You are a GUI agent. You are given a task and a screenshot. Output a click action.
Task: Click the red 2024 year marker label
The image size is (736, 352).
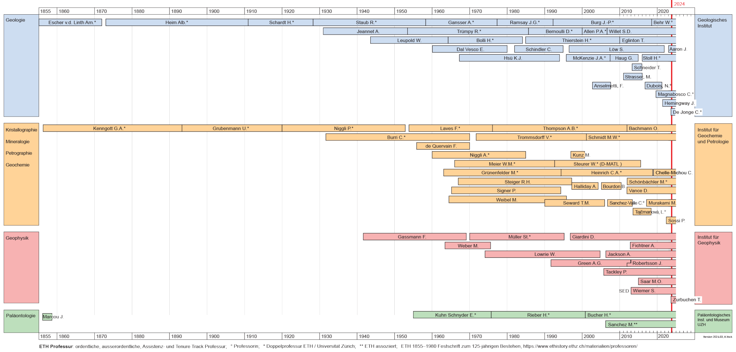pyautogui.click(x=679, y=4)
